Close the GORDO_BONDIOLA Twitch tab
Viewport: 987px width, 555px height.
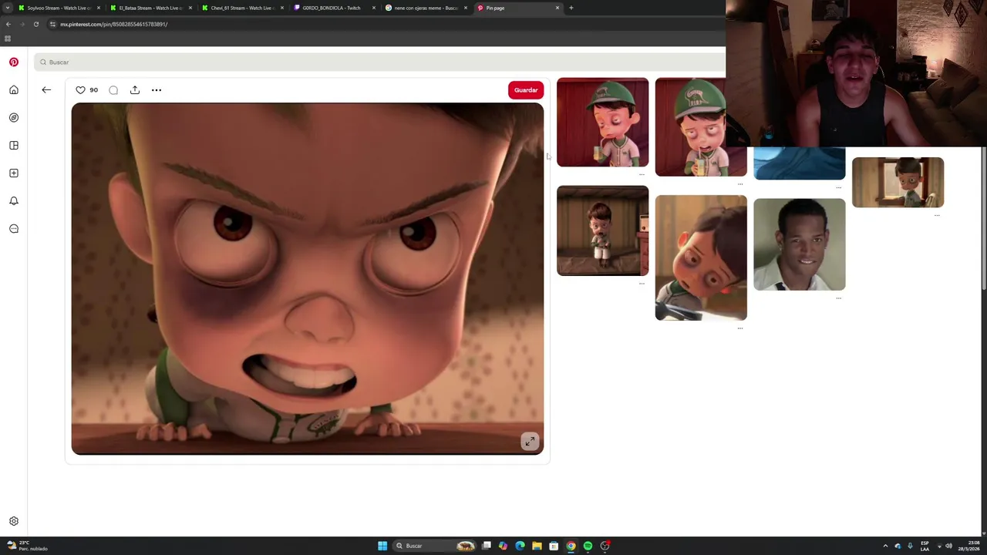point(374,8)
